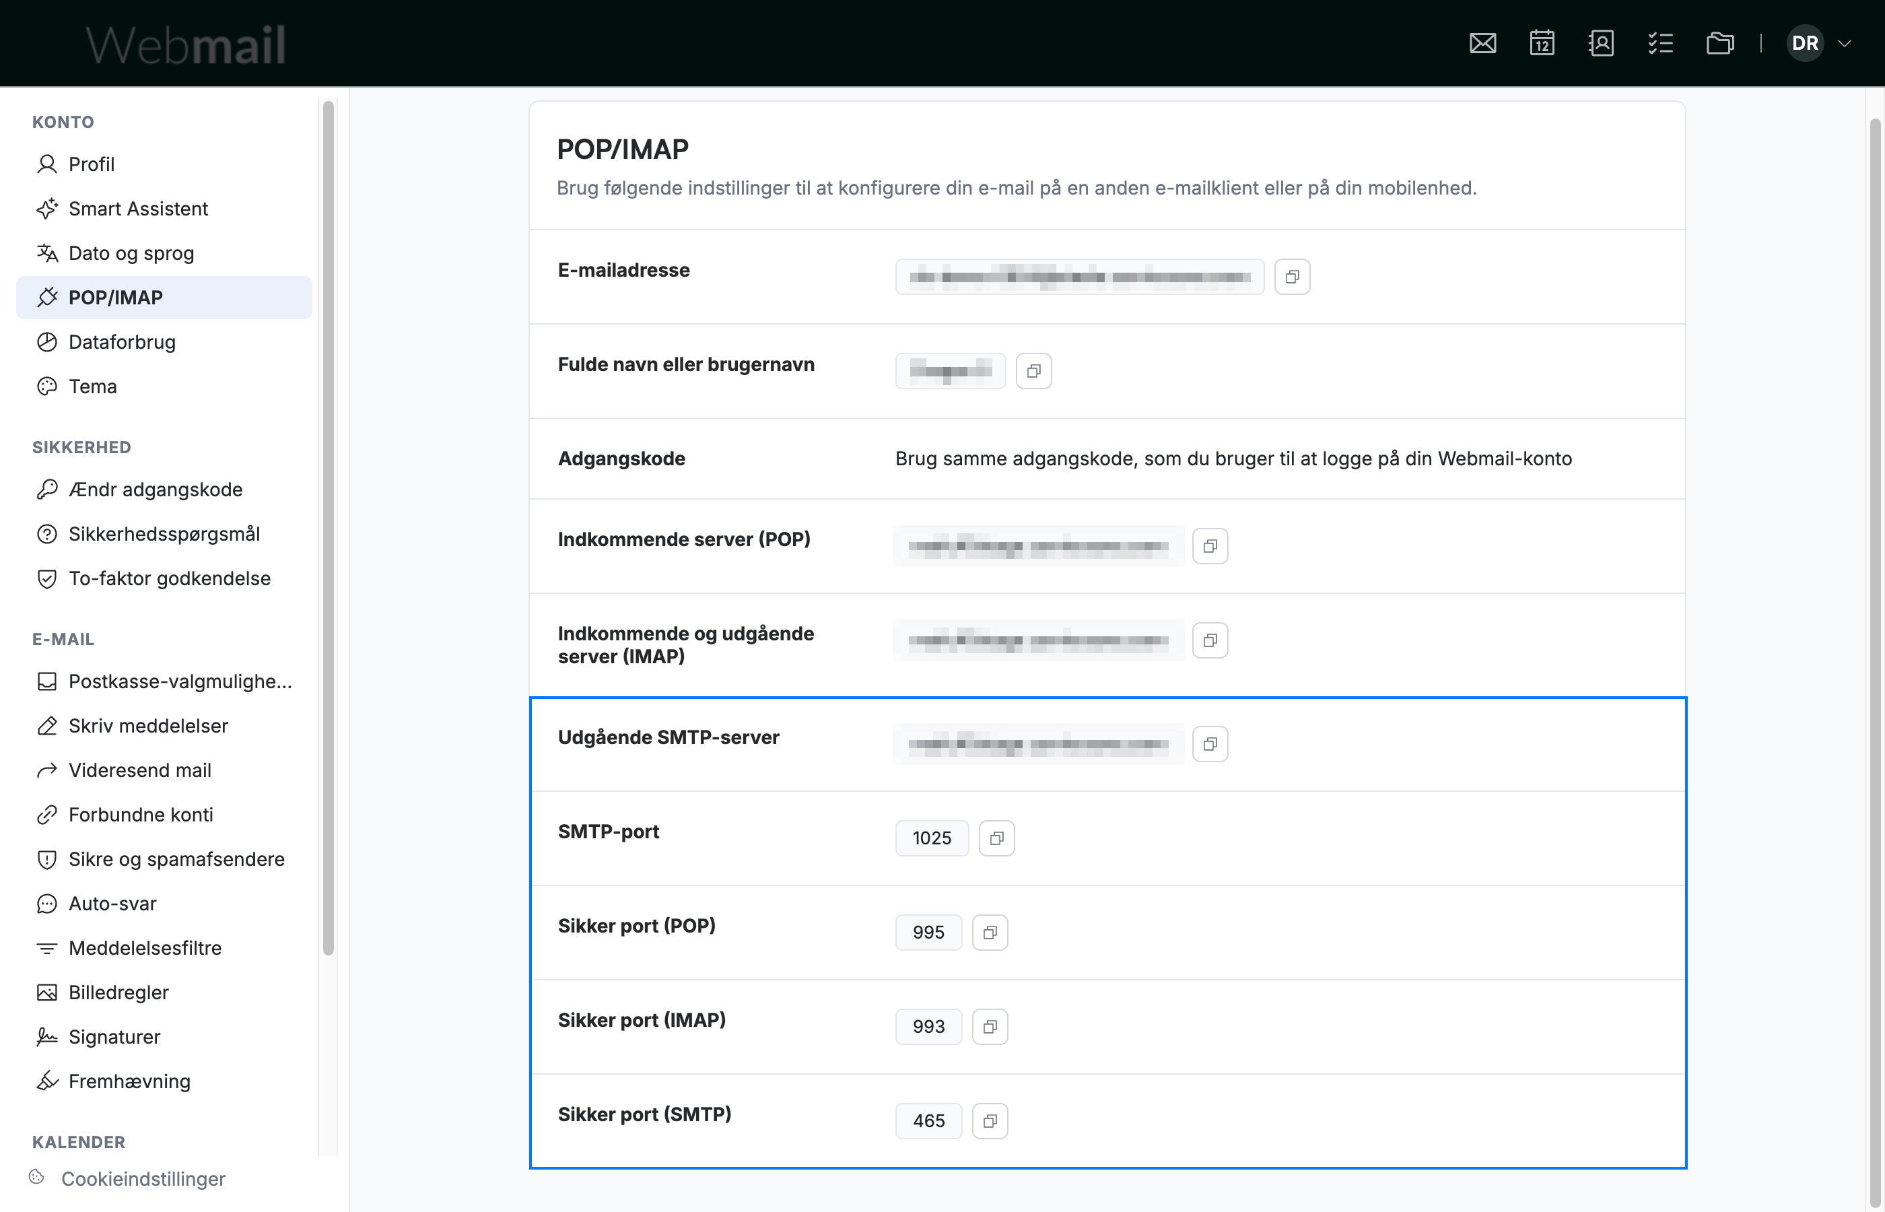This screenshot has width=1885, height=1212.
Task: Expand the account dropdown chevron
Action: click(1844, 43)
